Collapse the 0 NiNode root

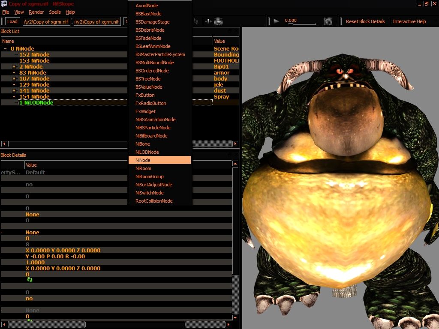tap(5, 49)
